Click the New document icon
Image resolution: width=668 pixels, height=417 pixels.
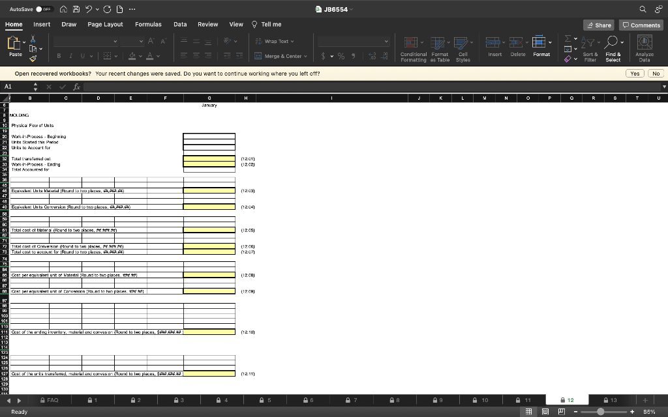[120, 9]
